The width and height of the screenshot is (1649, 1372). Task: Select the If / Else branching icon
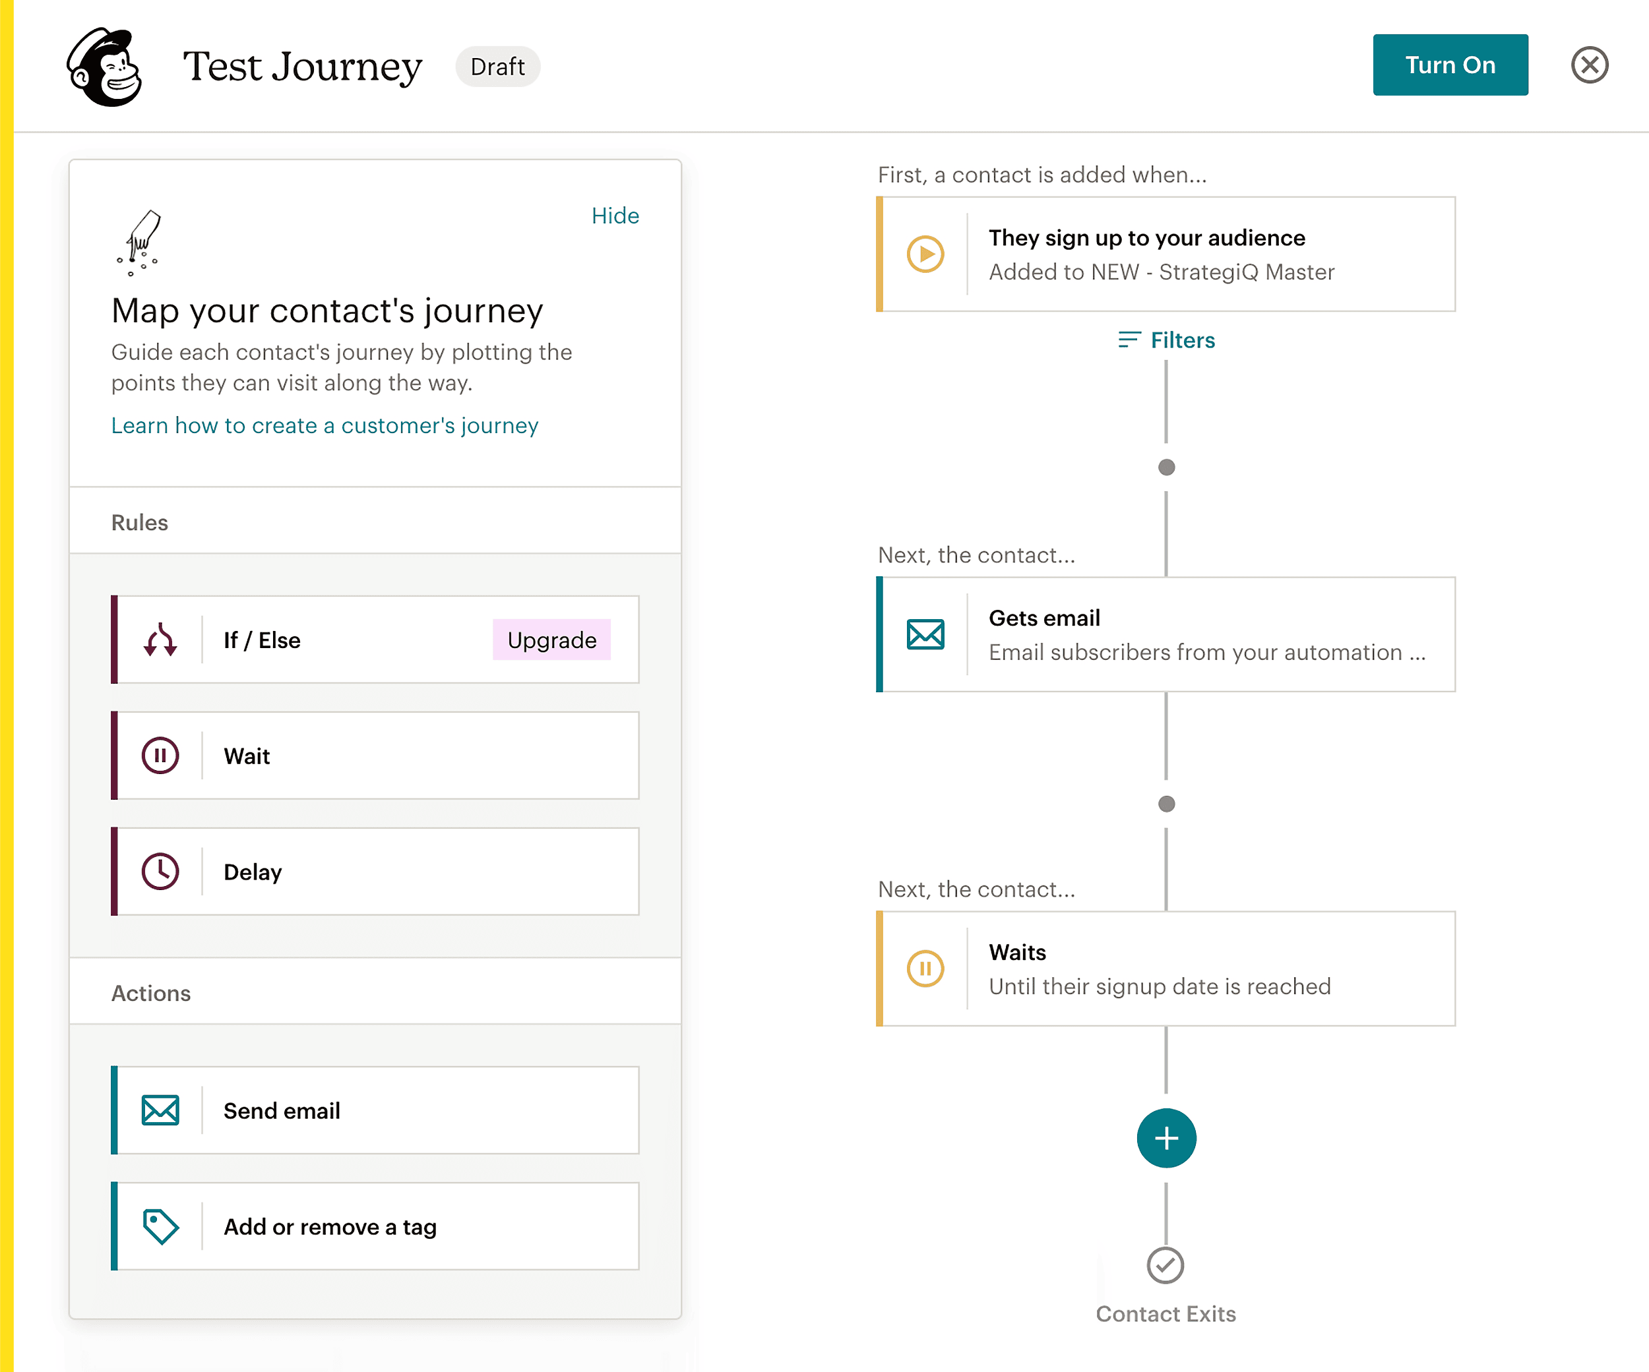(160, 640)
